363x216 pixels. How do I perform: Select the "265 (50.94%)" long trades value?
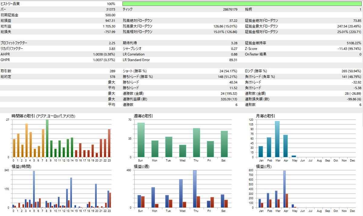(351, 71)
